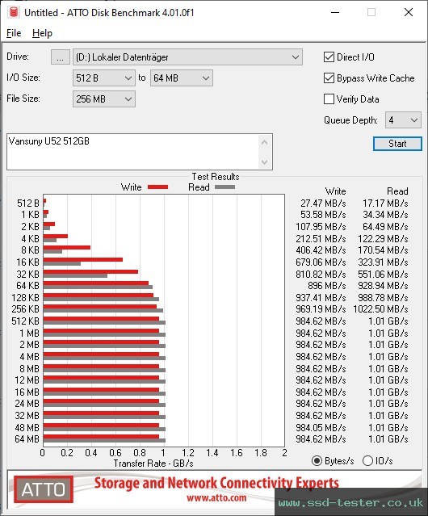
Task: Open the File Size 256 MB dropdown
Action: pyautogui.click(x=104, y=99)
